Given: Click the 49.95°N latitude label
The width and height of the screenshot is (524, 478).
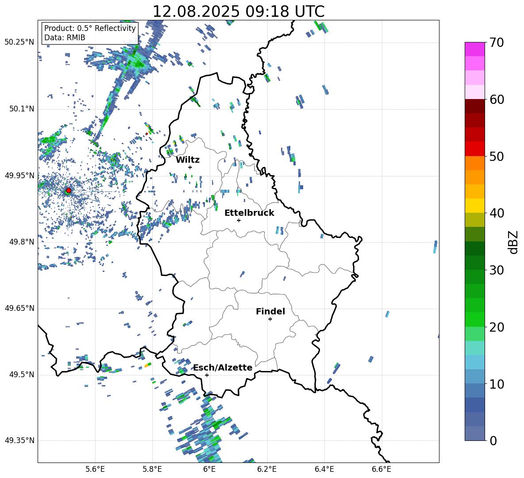Looking at the screenshot, I should click(19, 176).
